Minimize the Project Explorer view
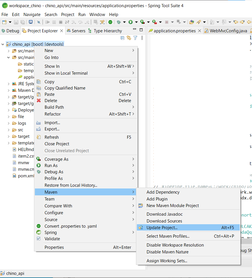 coord(134,30)
